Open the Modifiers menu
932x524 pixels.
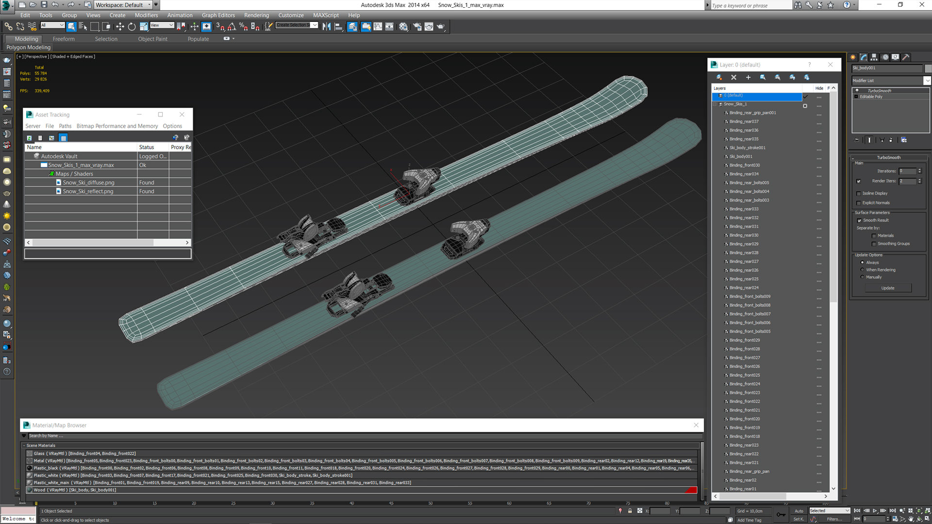click(146, 15)
